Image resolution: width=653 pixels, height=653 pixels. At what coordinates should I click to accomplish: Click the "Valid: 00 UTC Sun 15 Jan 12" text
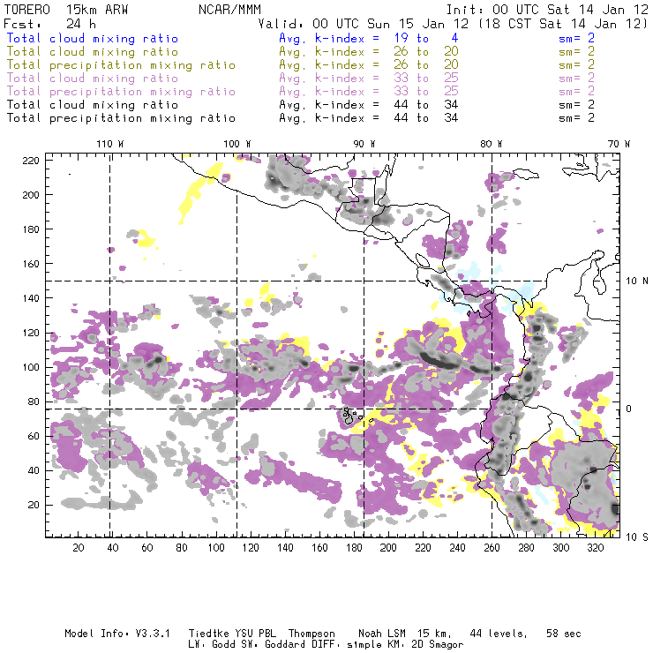coord(364,23)
